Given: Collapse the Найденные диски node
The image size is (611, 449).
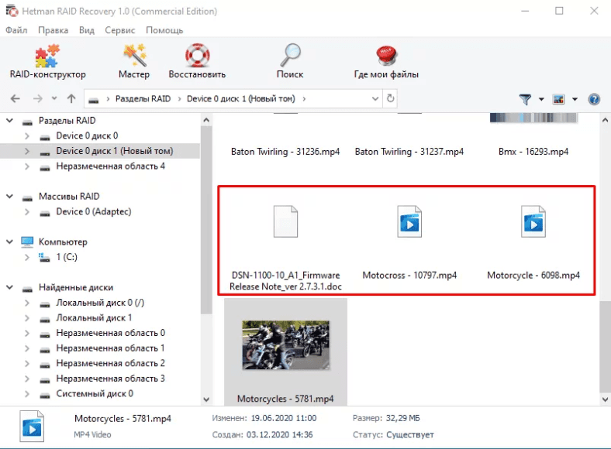Looking at the screenshot, I should 10,287.
